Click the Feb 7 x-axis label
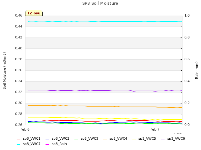 (x=155, y=129)
